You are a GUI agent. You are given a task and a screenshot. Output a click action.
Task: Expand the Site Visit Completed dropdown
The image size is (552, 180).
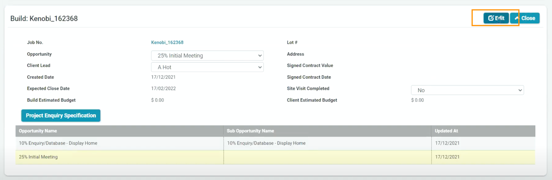(x=467, y=90)
